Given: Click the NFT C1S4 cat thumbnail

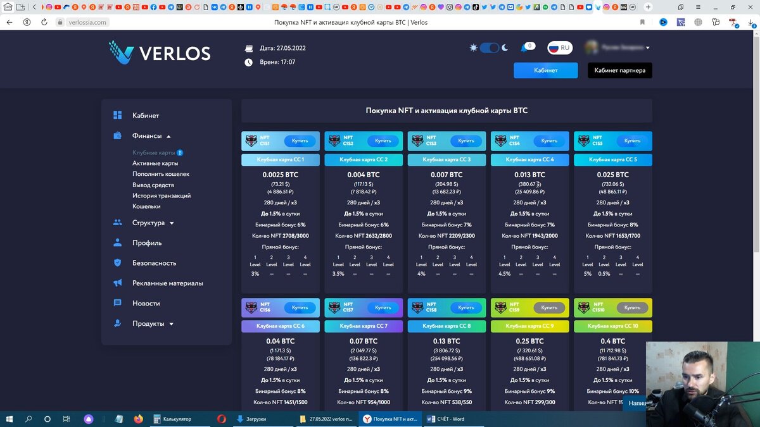Looking at the screenshot, I should [x=500, y=141].
